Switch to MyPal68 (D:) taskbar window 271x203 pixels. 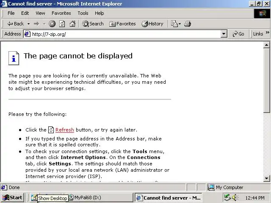(101, 198)
